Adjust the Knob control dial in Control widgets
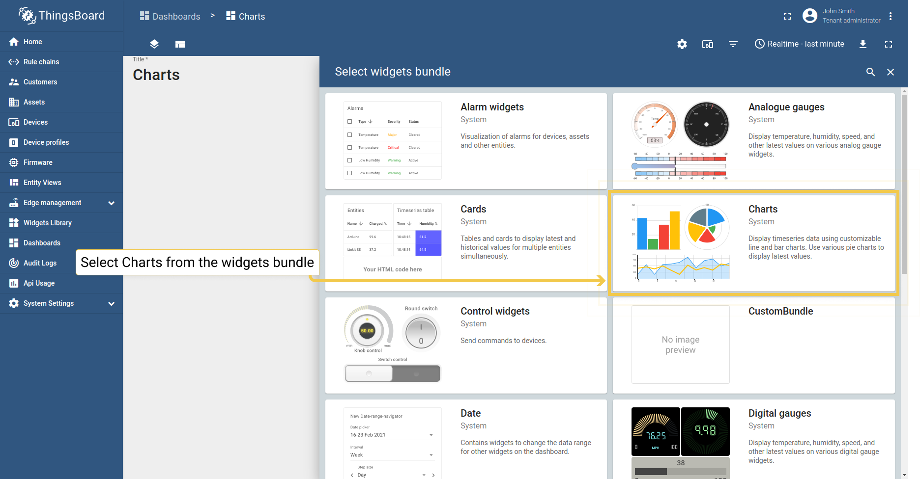This screenshot has height=479, width=920. coord(368,330)
